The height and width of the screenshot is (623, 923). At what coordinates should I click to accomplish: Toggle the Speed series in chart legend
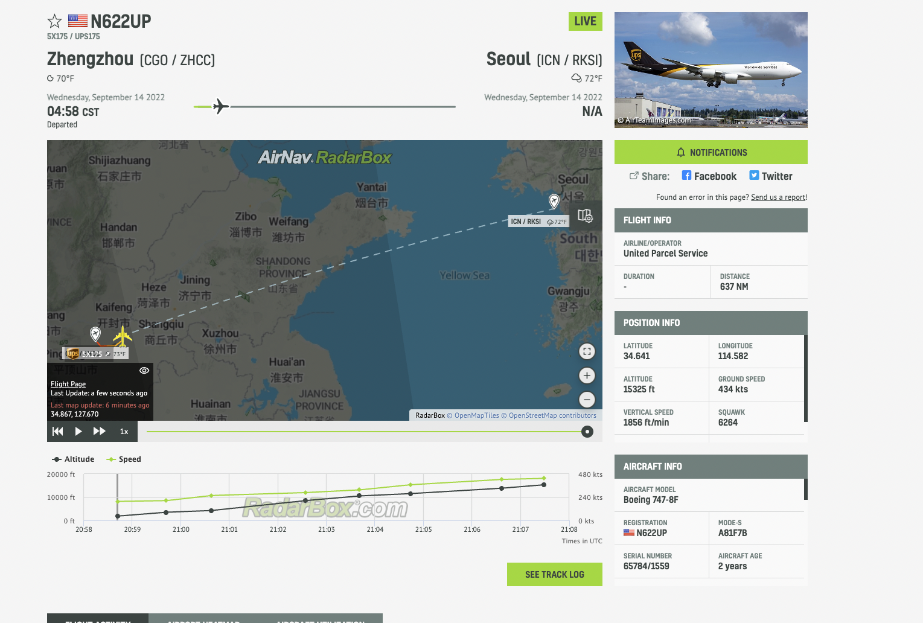tap(124, 459)
